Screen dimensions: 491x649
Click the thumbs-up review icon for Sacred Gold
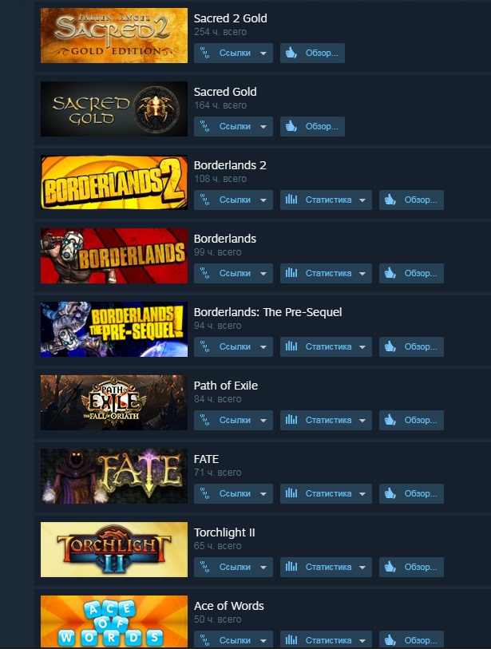tap(291, 126)
